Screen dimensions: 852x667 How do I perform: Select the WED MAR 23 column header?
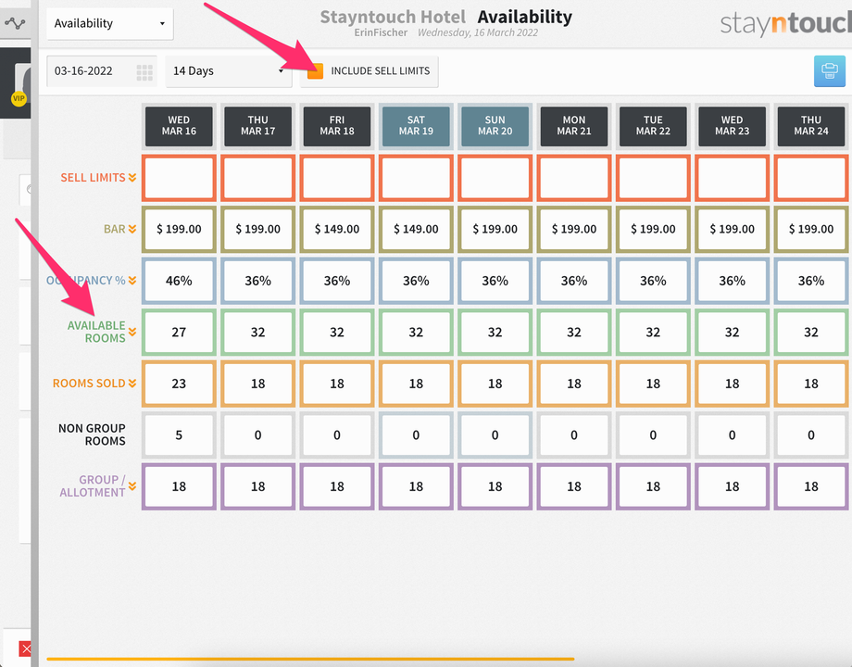(x=732, y=126)
